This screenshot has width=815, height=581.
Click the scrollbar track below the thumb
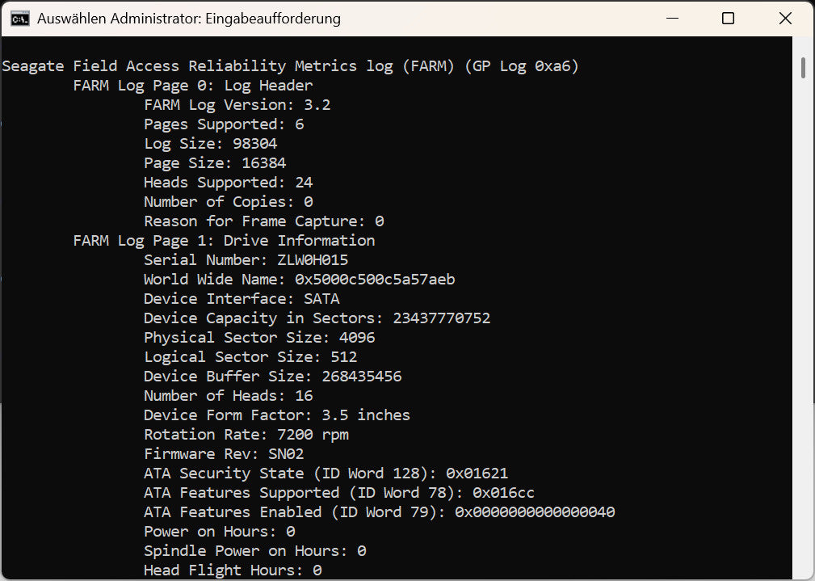point(803,323)
